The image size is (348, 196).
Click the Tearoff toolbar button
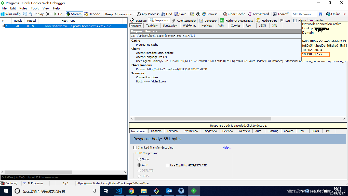click(281, 14)
